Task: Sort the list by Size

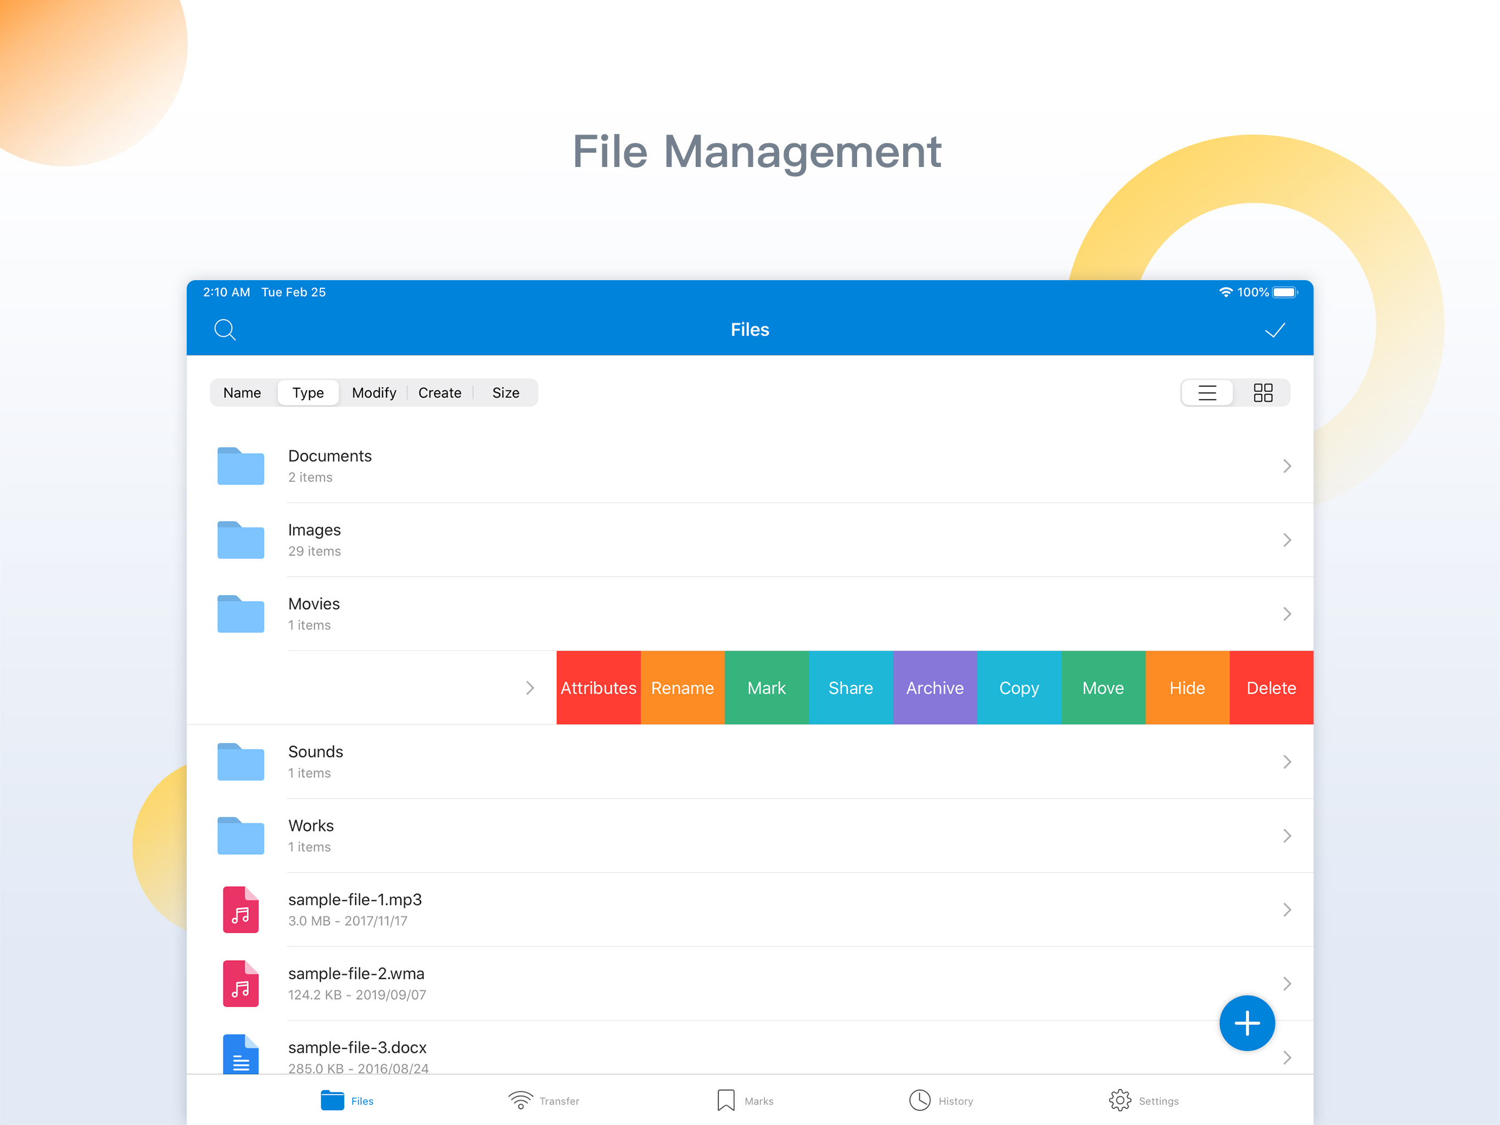Action: tap(505, 393)
